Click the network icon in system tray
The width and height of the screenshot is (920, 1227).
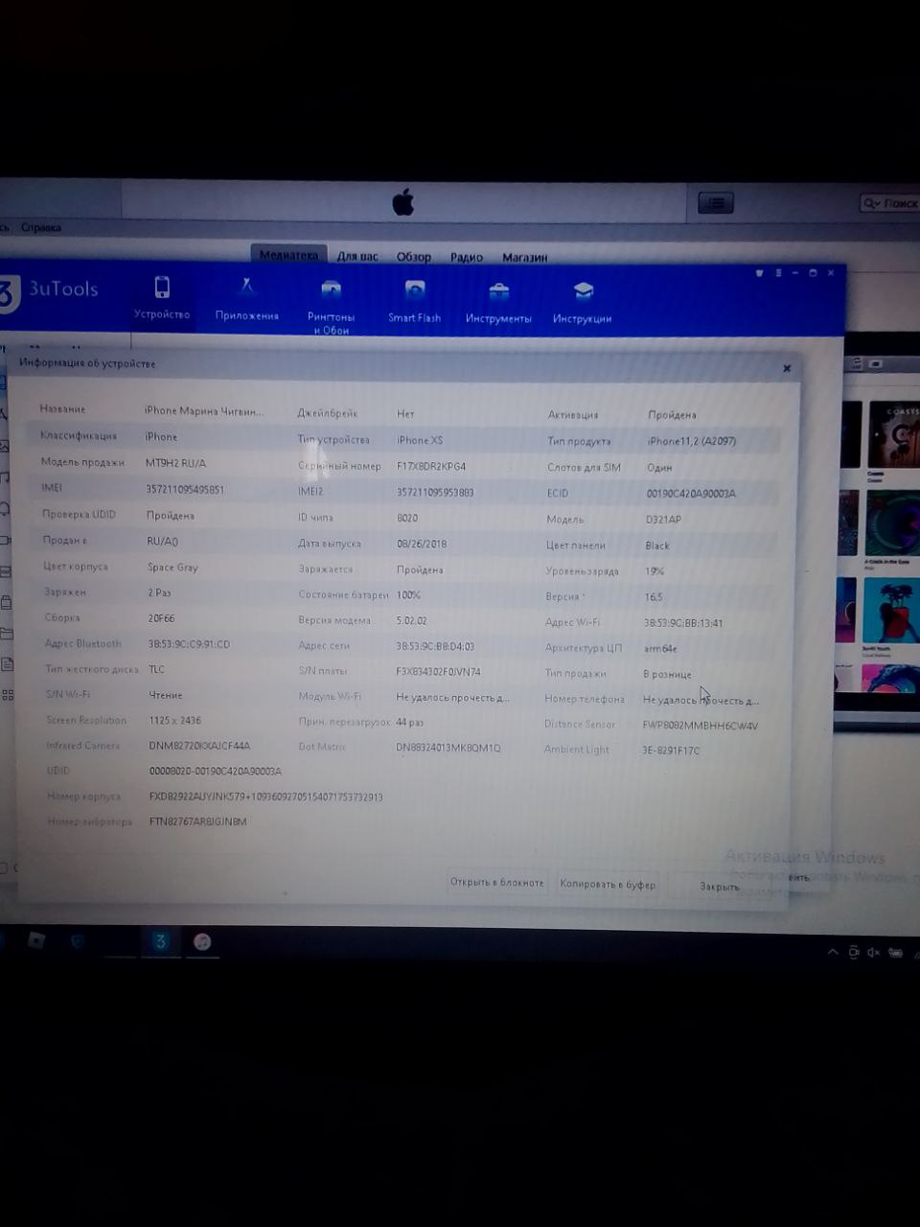tap(853, 952)
